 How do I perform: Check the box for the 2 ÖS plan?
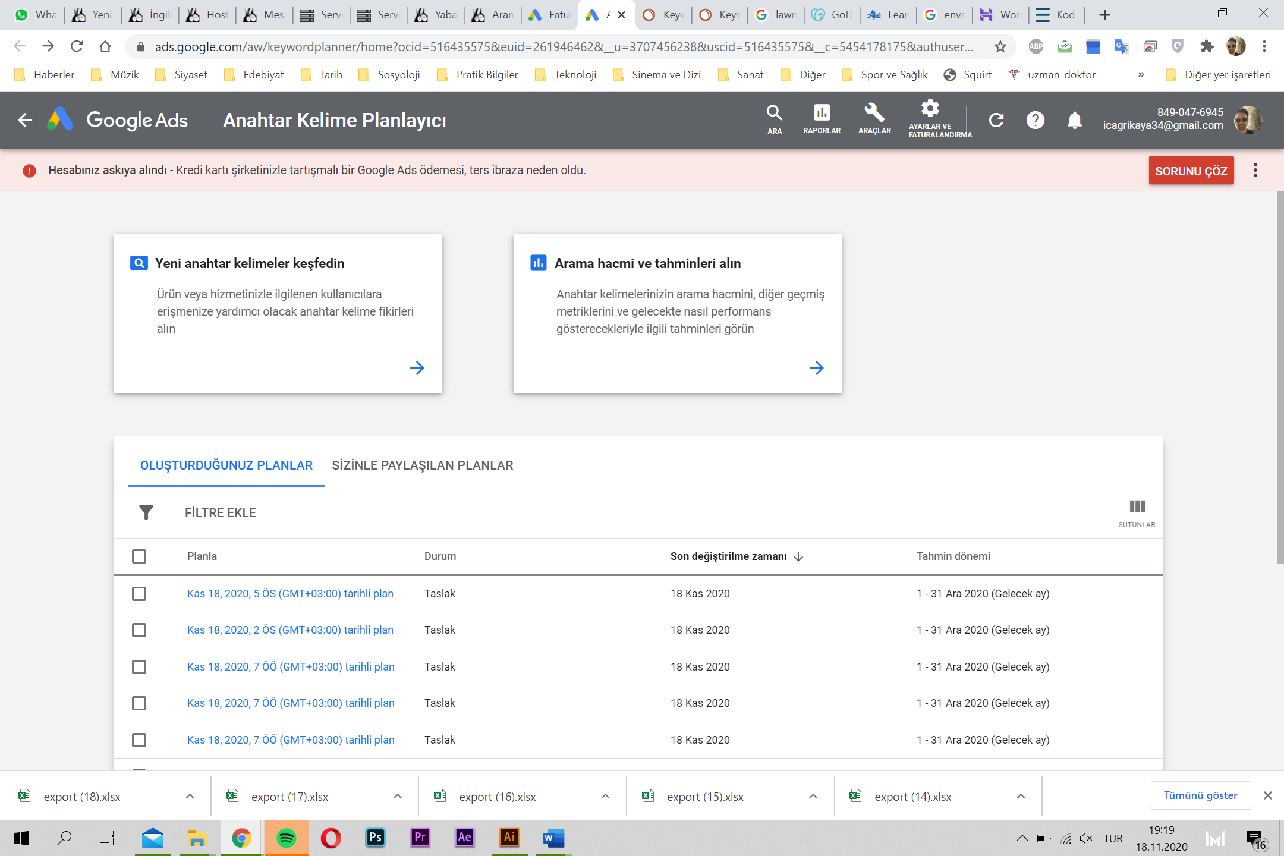[x=139, y=630]
